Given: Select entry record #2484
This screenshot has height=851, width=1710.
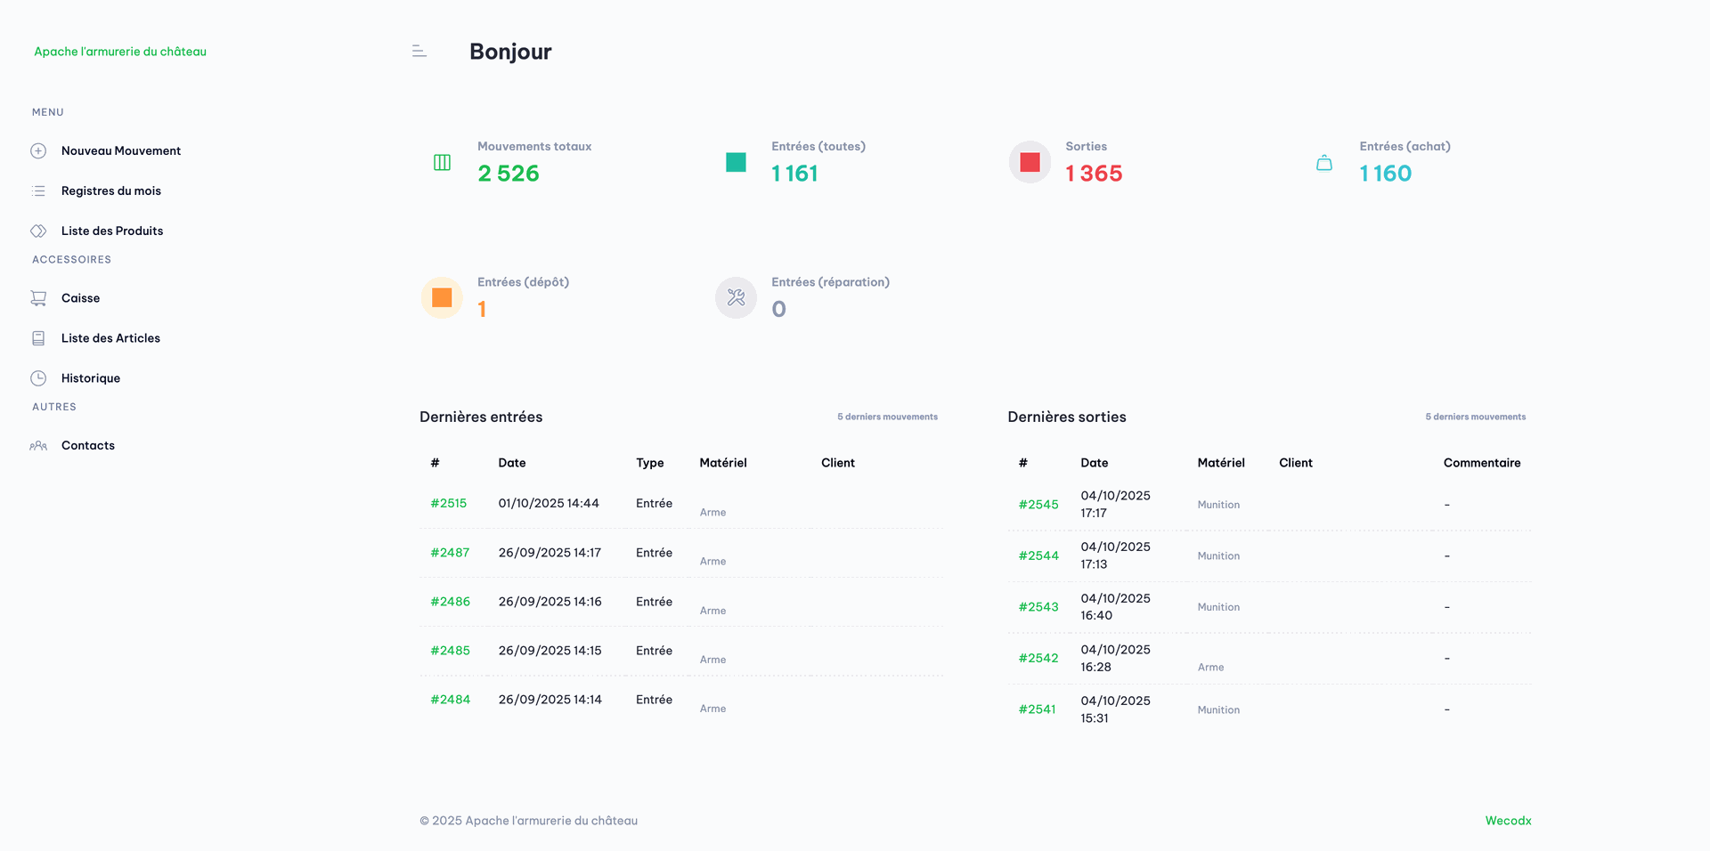Looking at the screenshot, I should (x=450, y=700).
